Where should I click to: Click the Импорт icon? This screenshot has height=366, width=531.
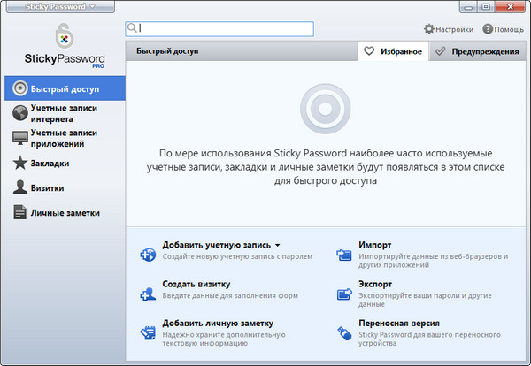[x=345, y=255]
